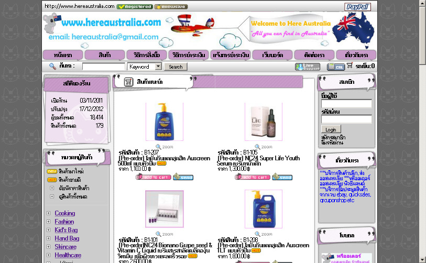This screenshot has width=426, height=263.
Task: Add B1-207 Auscreen 500ml to cart
Action: tap(153, 177)
